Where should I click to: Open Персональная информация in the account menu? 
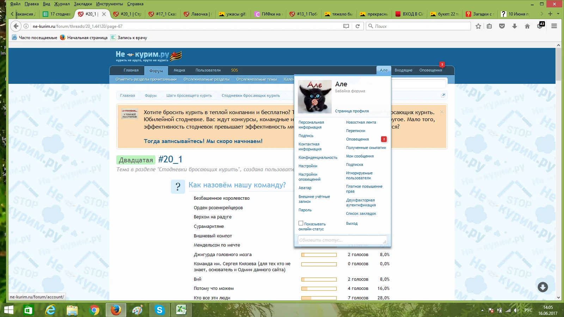[311, 125]
